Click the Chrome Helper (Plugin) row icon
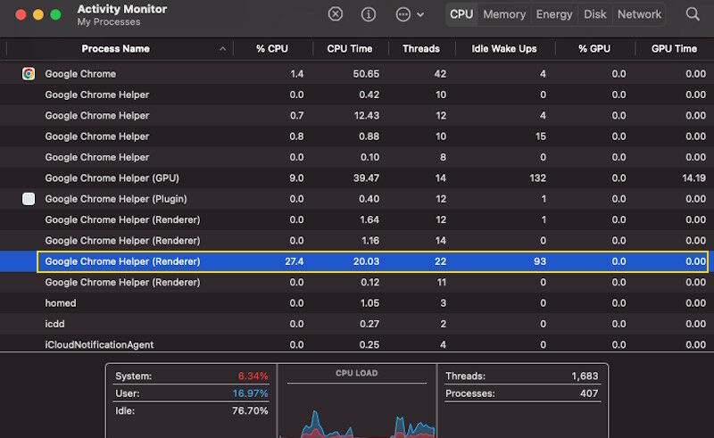 point(29,199)
